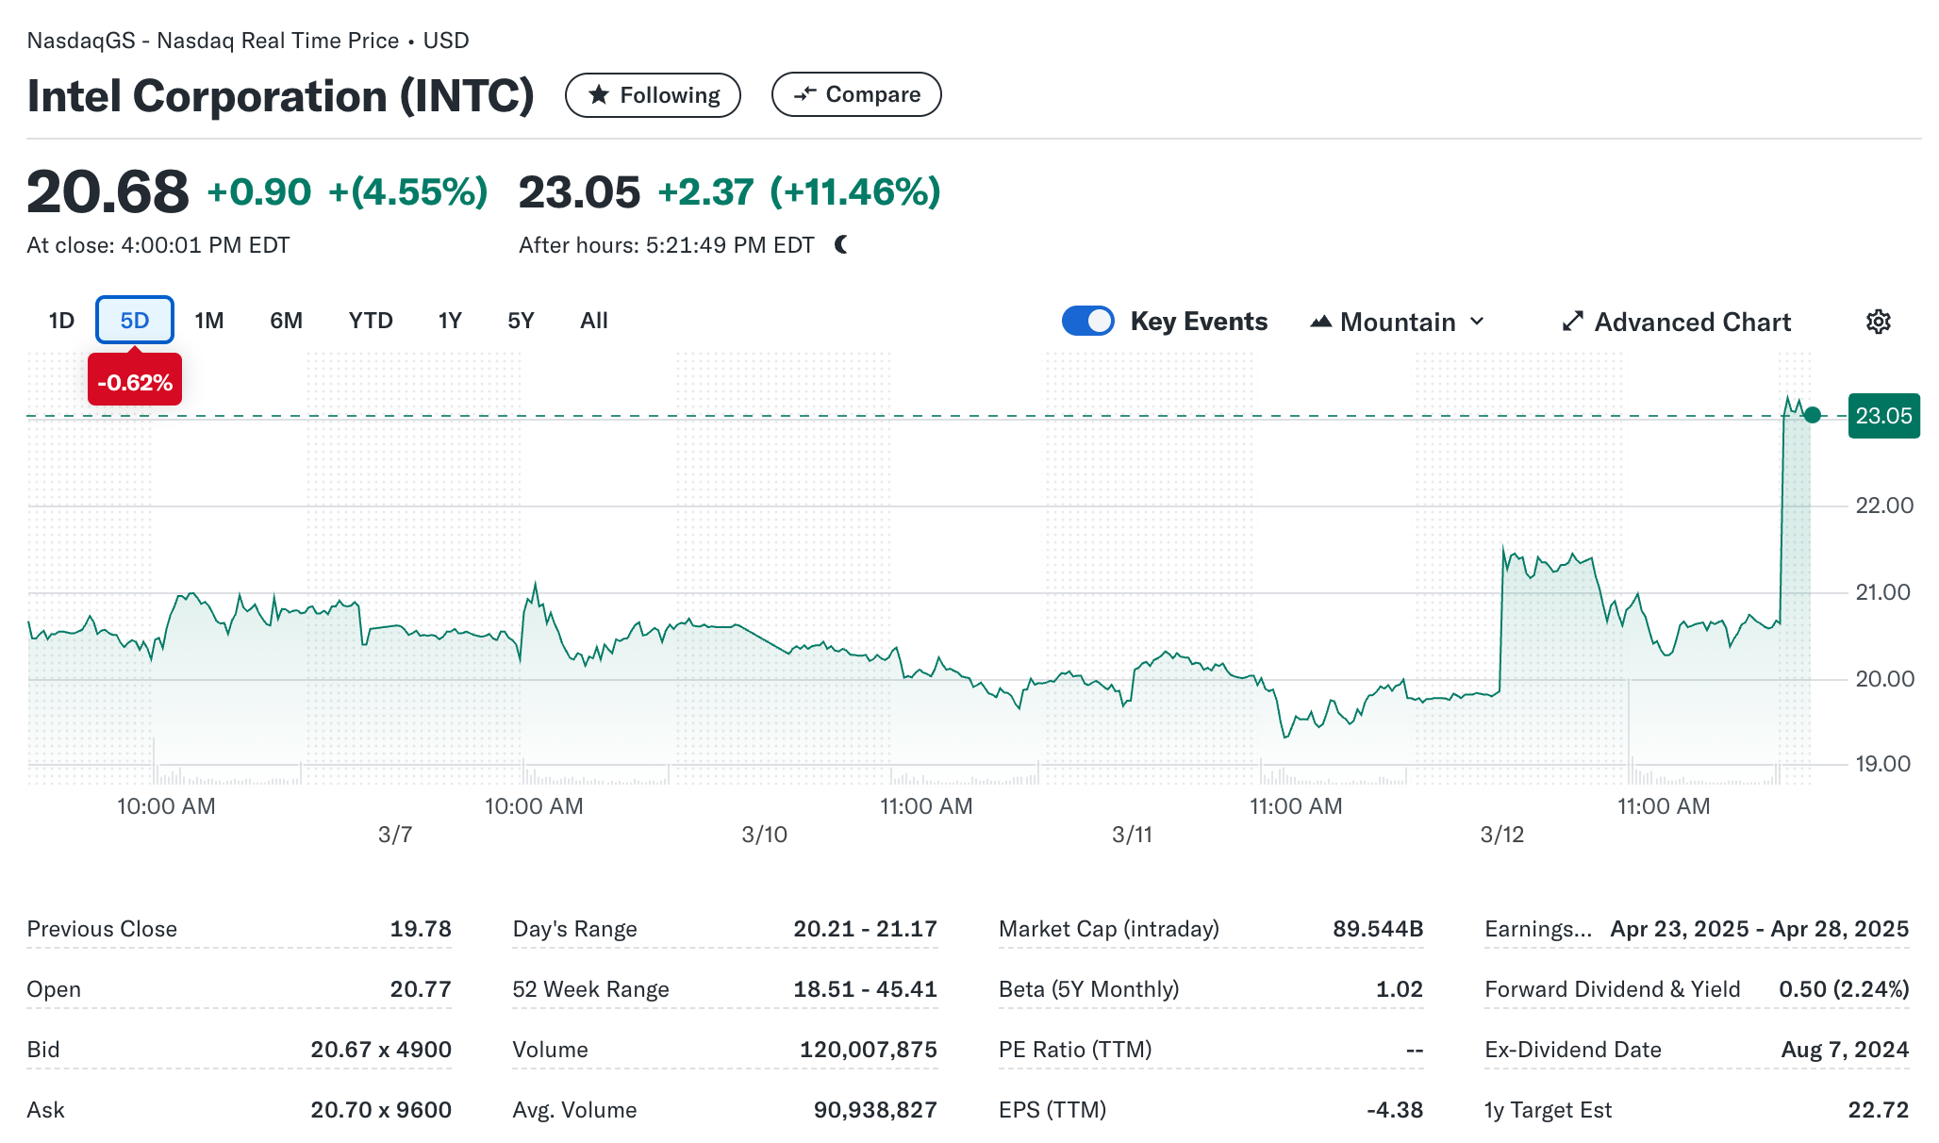Select the 1M time range tab
The width and height of the screenshot is (1939, 1143).
208,321
